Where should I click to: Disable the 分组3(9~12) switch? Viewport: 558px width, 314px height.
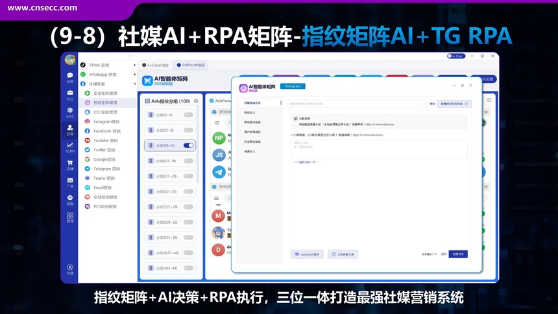189,145
